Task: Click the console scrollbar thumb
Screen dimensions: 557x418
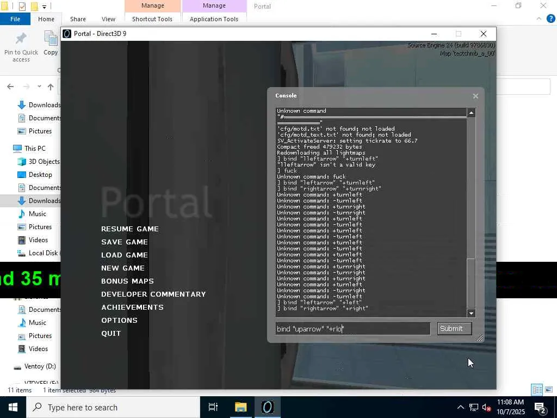Action: pos(471,283)
